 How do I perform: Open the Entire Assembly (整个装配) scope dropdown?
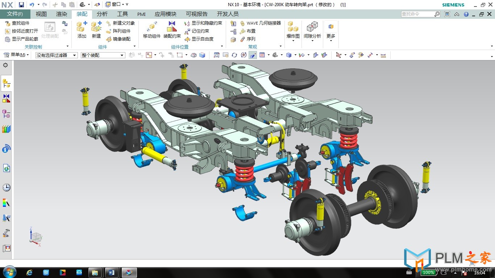[103, 55]
